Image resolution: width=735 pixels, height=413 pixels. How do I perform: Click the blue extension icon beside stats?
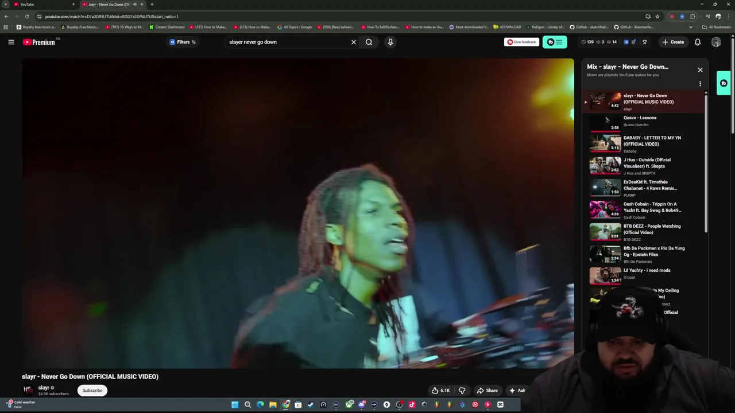pos(626,42)
